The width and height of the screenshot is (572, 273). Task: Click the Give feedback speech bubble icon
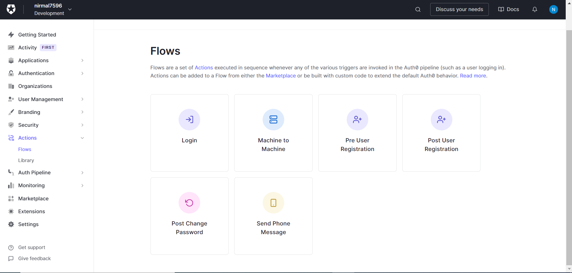click(x=11, y=259)
